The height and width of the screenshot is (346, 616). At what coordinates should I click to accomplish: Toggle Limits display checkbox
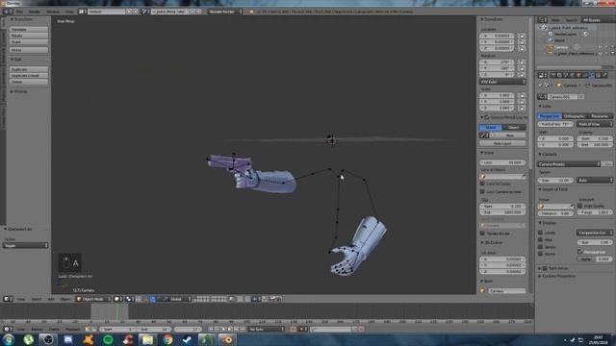541,233
